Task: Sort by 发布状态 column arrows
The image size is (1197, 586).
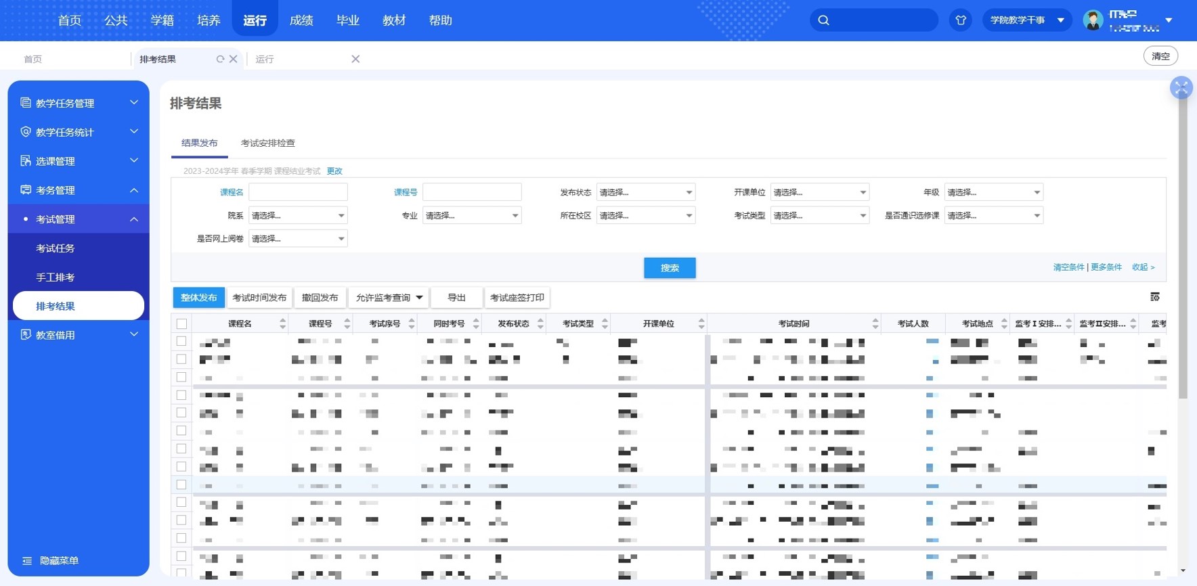Action: (540, 324)
